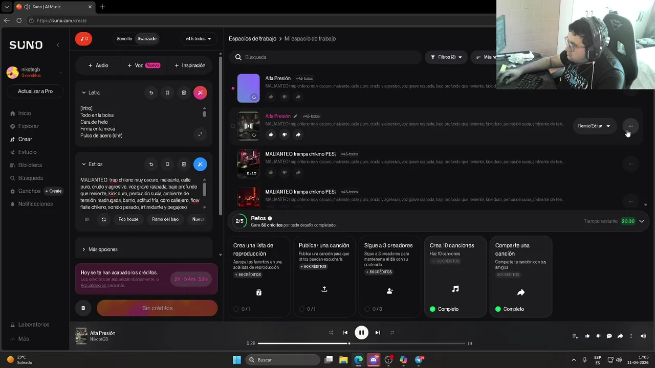Switch to Sencillo mode
Viewport: 655px width, 368px height.
(x=124, y=39)
